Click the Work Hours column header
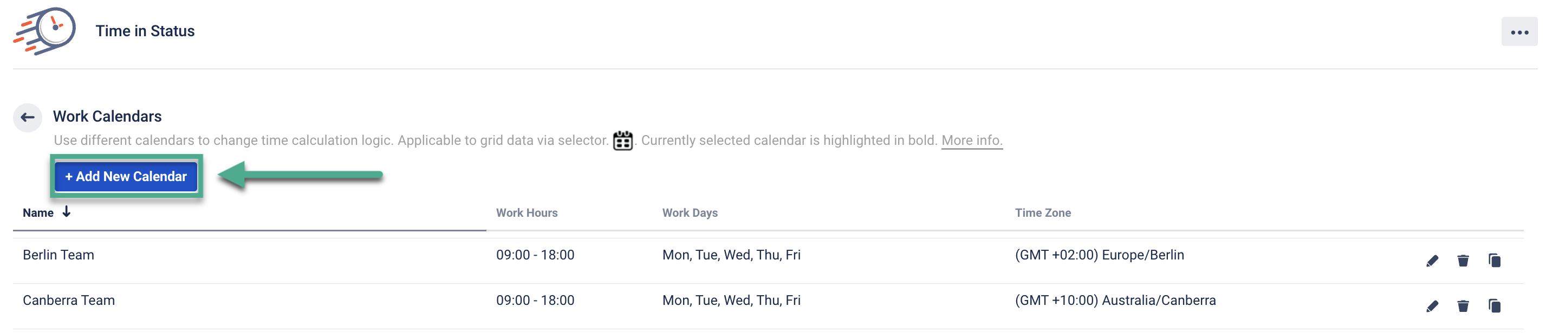 pyautogui.click(x=527, y=213)
